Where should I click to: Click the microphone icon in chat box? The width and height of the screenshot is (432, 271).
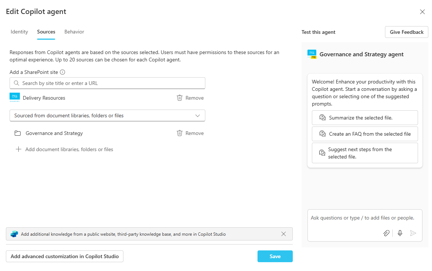(x=400, y=233)
